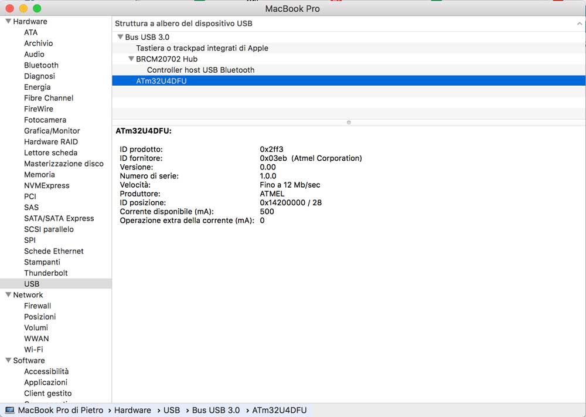Select Controller host USB Bluetooth row
Screen dimensions: 586x417
[349, 70]
